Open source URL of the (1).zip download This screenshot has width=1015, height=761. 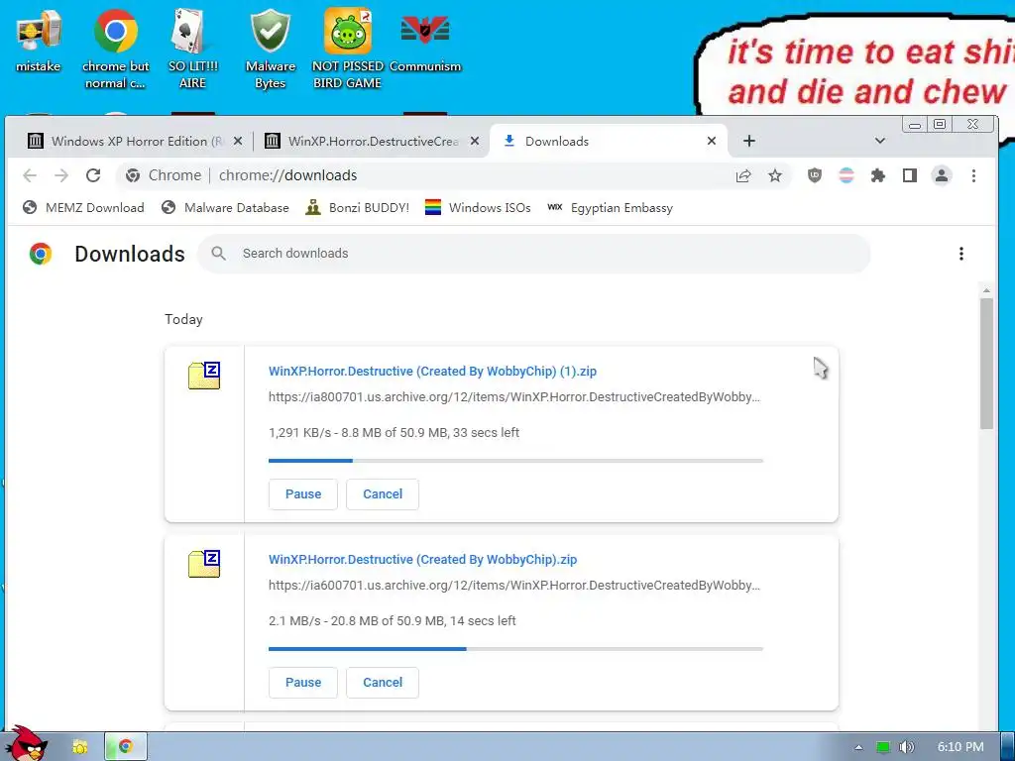tap(514, 396)
